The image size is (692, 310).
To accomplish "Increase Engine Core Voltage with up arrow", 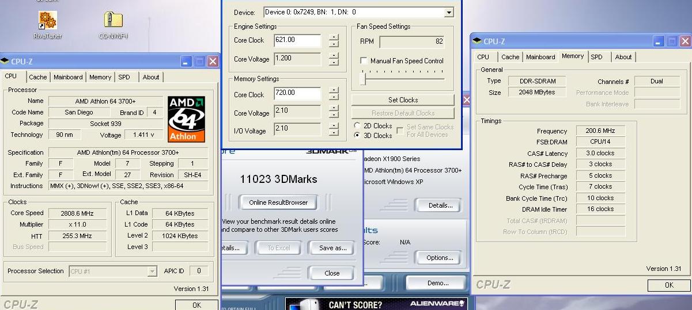I will [x=334, y=56].
